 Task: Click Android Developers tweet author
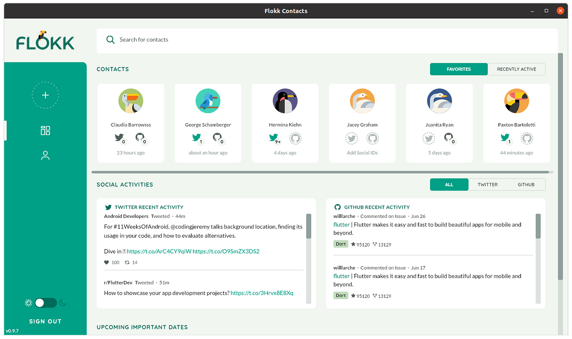pos(126,216)
